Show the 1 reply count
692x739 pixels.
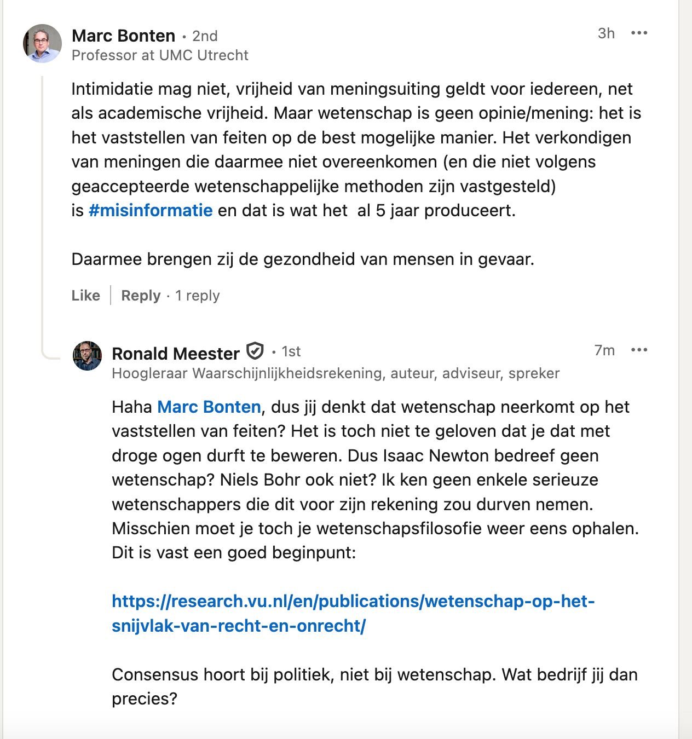coord(197,296)
